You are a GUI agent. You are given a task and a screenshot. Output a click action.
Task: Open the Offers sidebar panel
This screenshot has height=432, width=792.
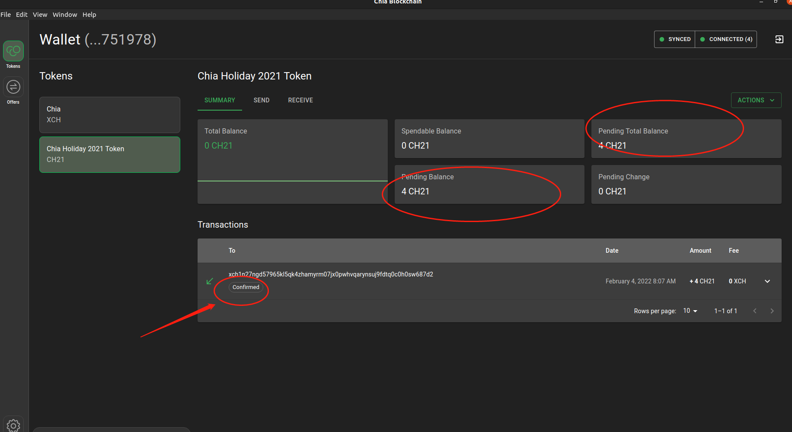(13, 87)
